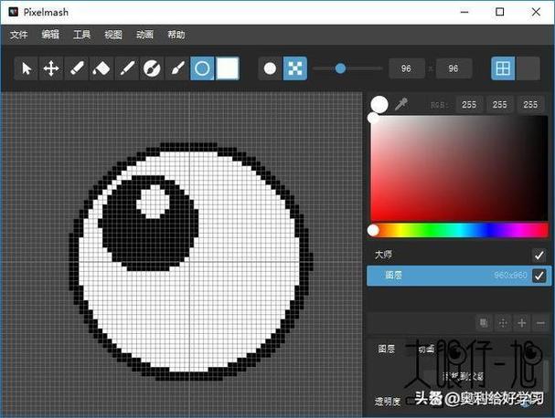Choose the paintbrush tool
This screenshot has width=555, height=418.
(x=177, y=68)
